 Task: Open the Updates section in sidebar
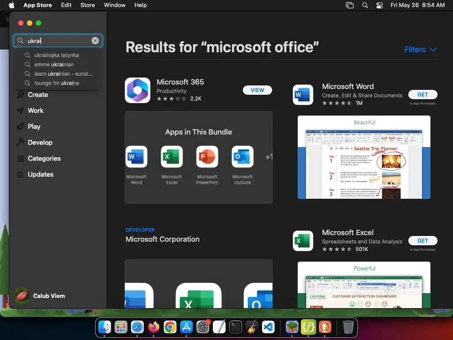(40, 174)
